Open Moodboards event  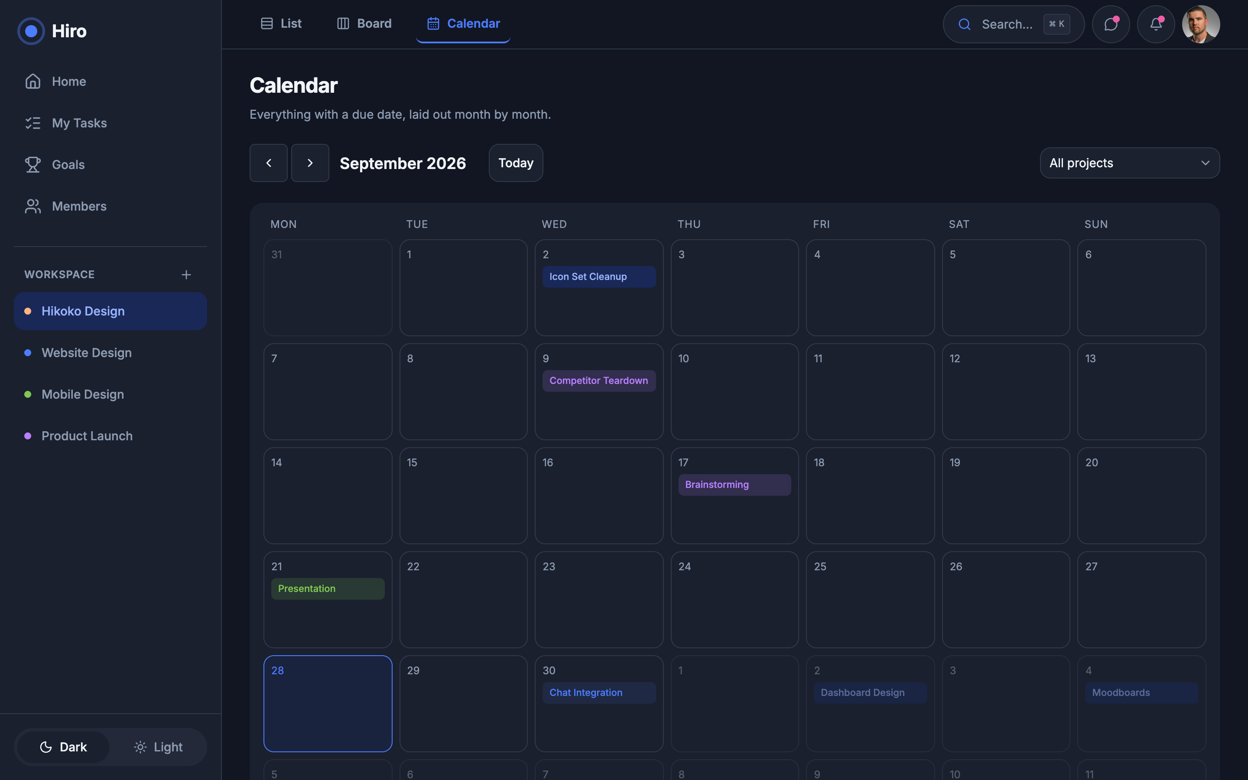pyautogui.click(x=1141, y=693)
